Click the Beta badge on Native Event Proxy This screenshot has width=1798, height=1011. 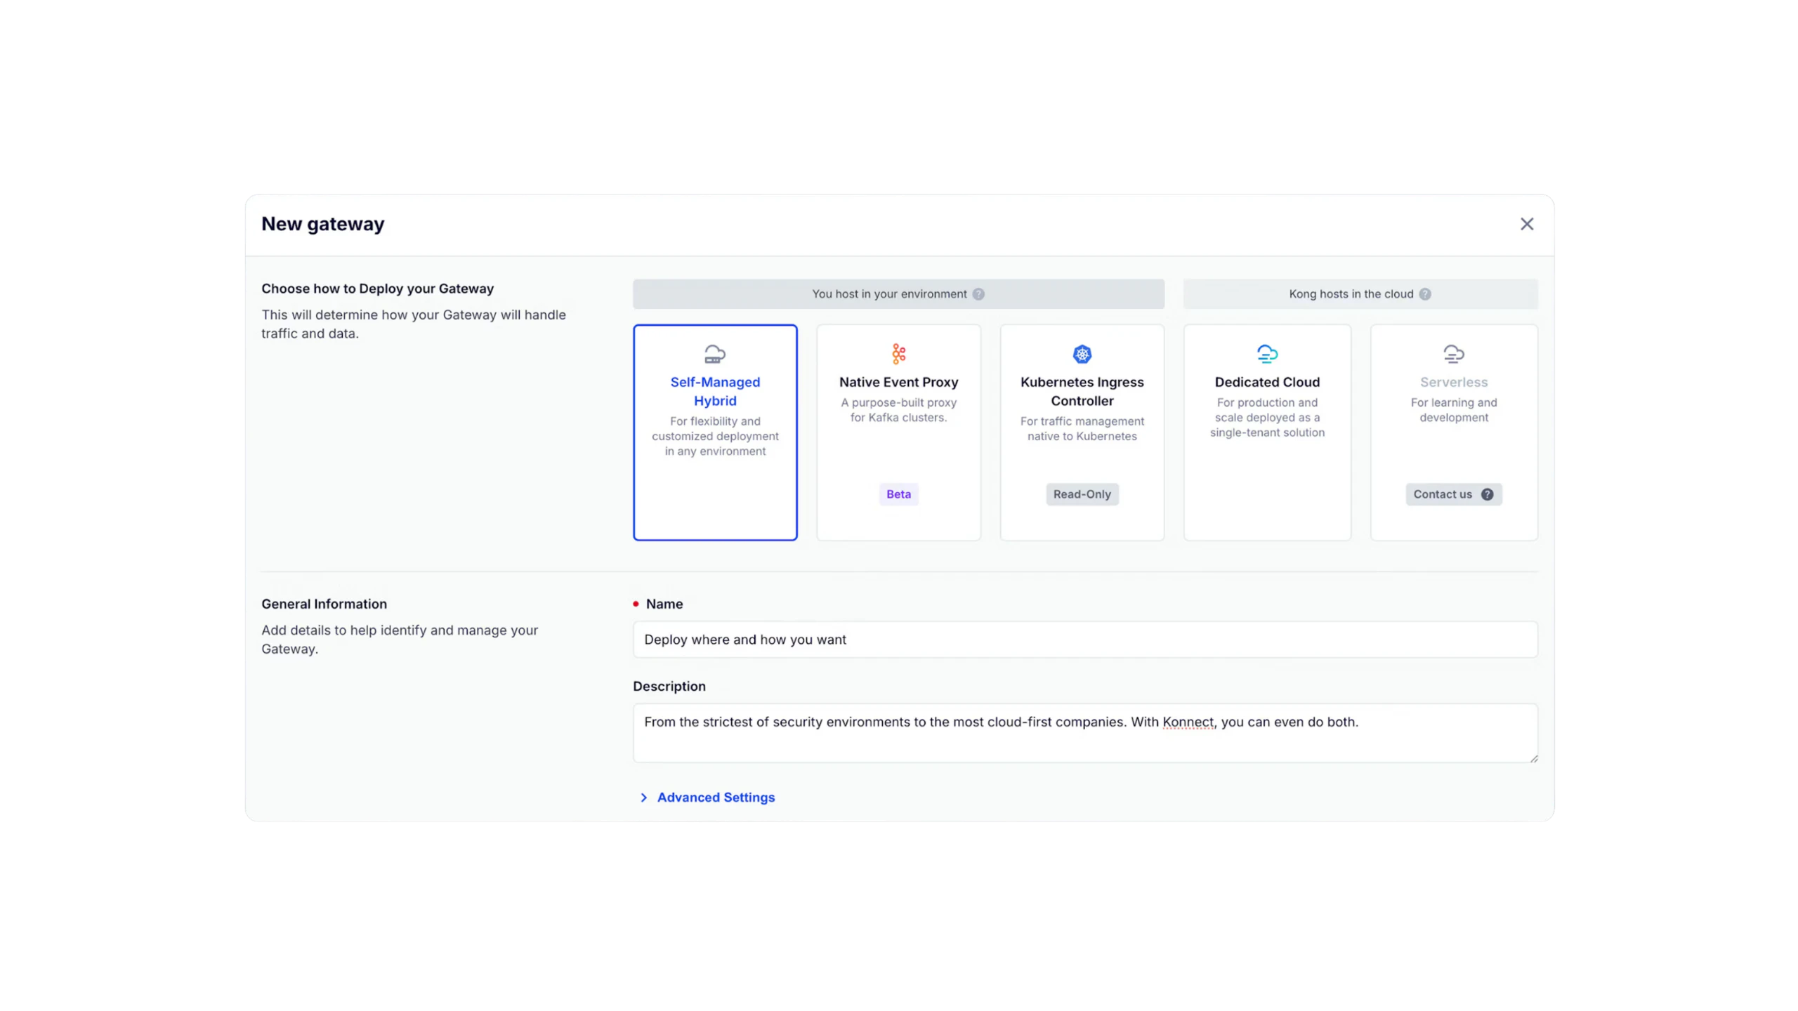click(x=898, y=494)
